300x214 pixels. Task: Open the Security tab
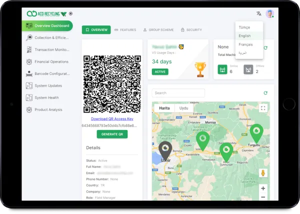click(x=191, y=30)
